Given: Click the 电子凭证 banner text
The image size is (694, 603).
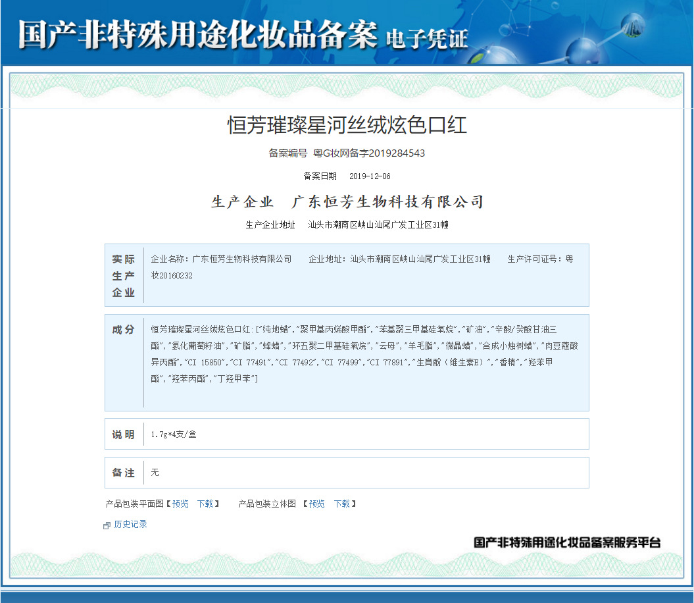Looking at the screenshot, I should 427,39.
